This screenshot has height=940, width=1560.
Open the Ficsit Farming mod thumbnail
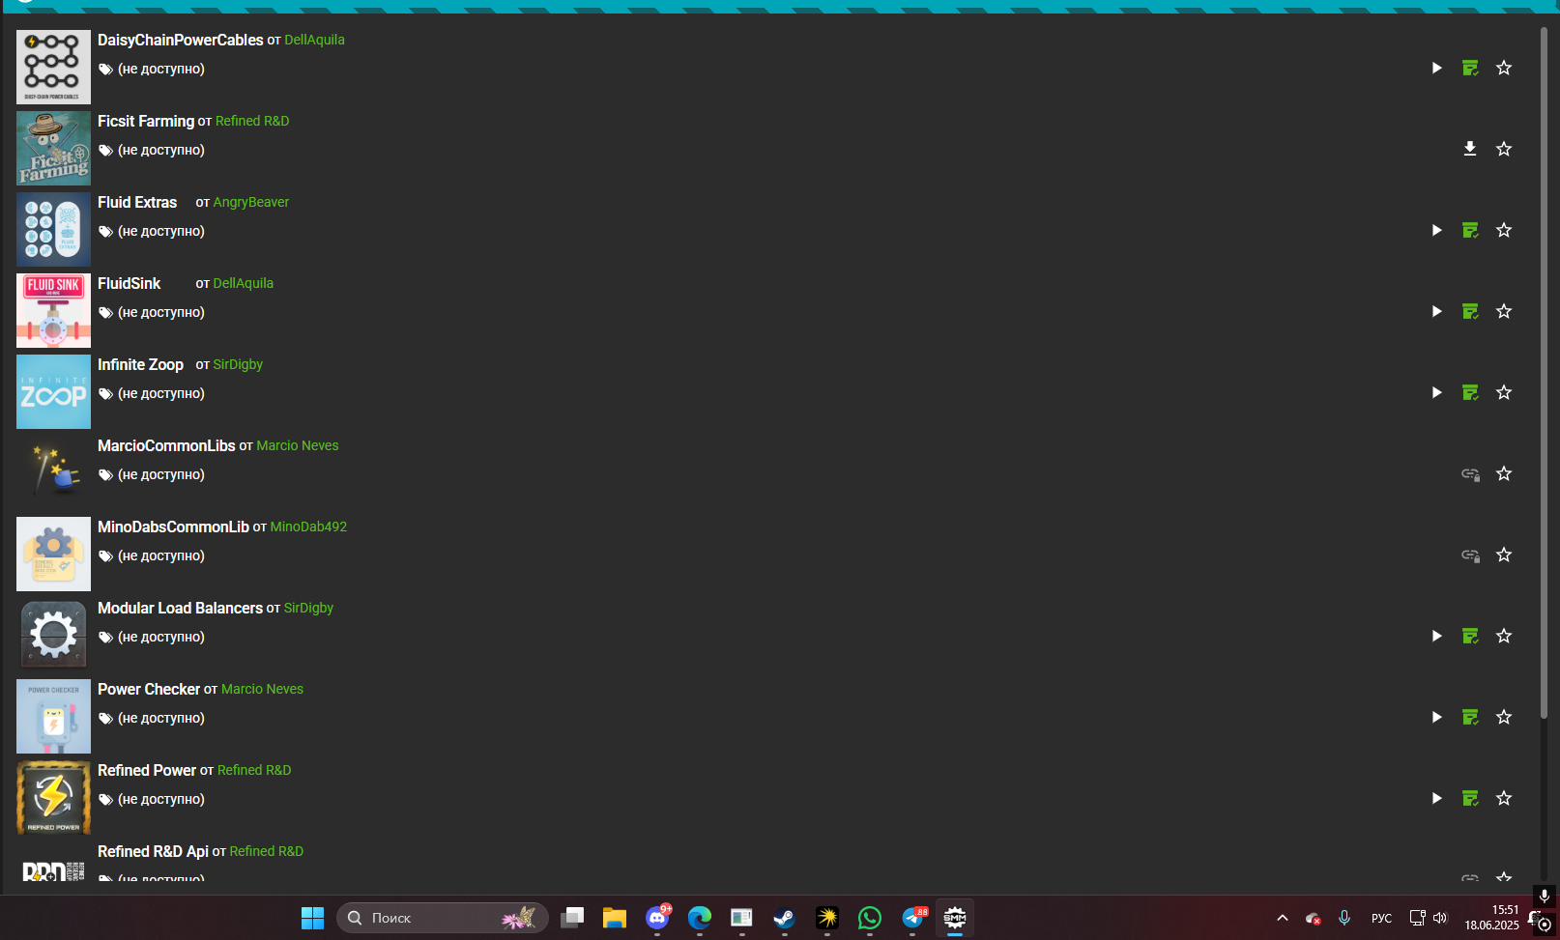click(x=53, y=148)
